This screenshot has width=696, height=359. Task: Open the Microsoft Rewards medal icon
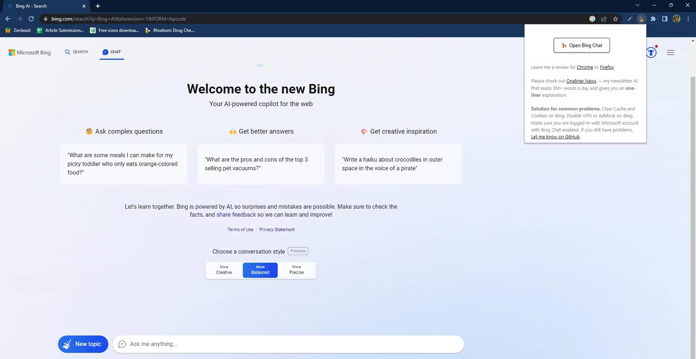651,52
